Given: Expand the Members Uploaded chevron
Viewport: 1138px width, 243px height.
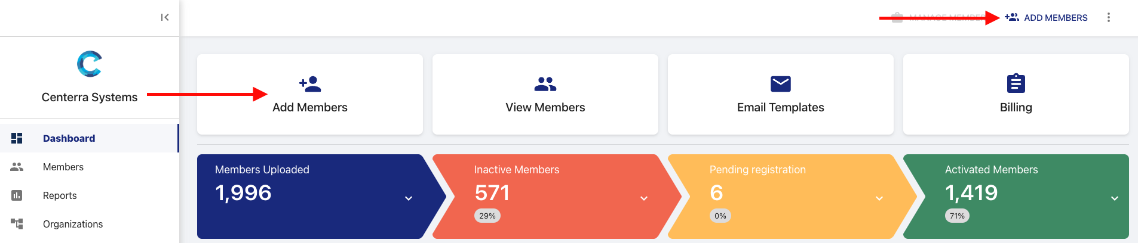Looking at the screenshot, I should tap(409, 198).
